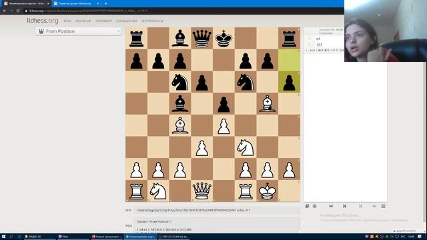Open the fifth lichess top menu item
Screen dimensions: 427x240
tap(152, 21)
